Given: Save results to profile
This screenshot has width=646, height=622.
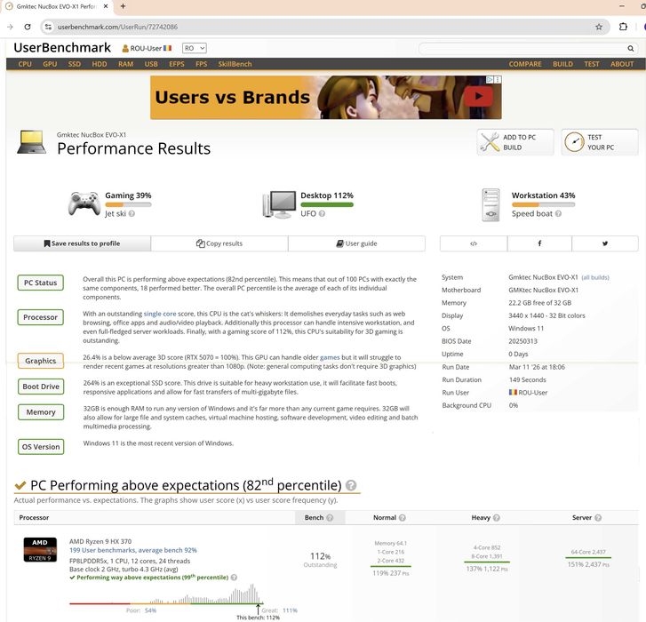Looking at the screenshot, I should coord(82,243).
